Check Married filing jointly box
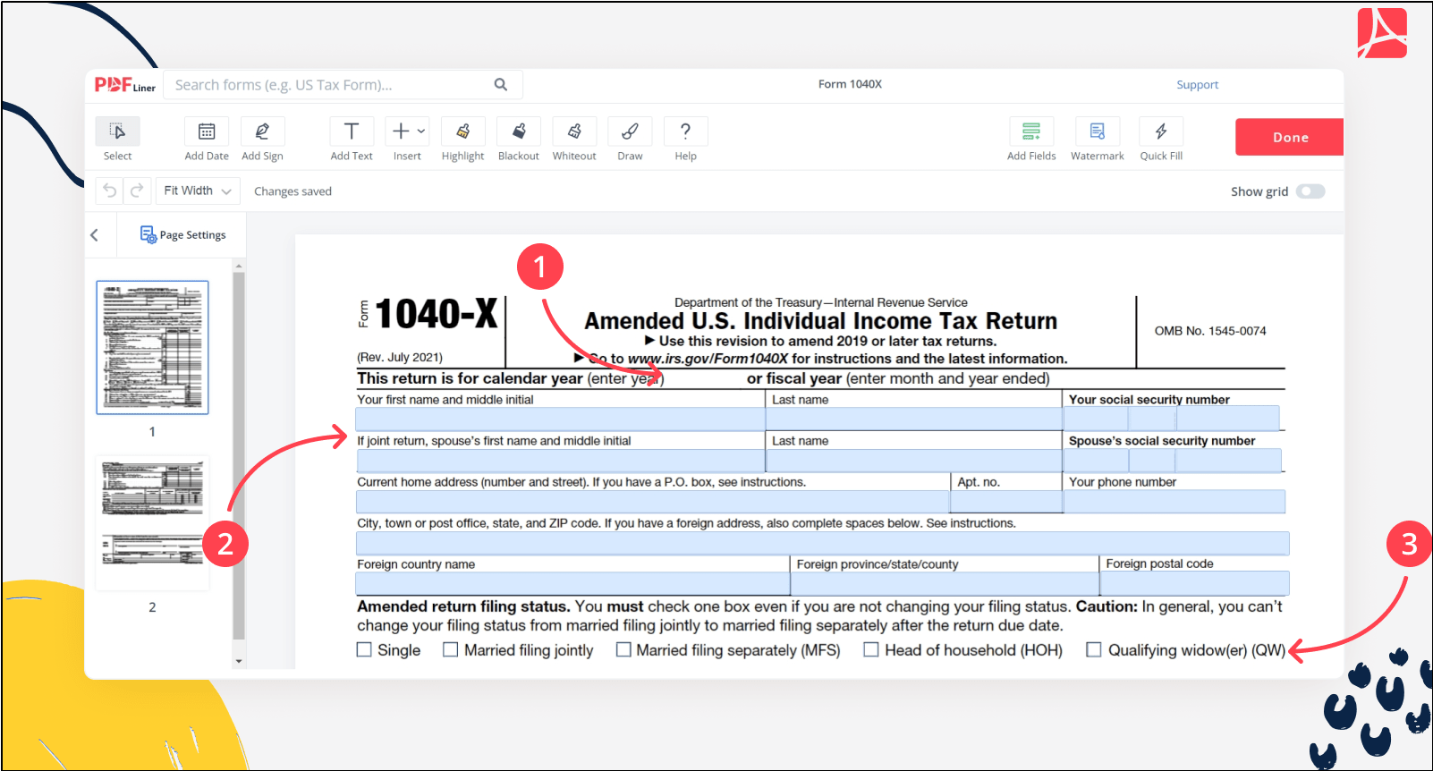The image size is (1433, 771). 451,650
